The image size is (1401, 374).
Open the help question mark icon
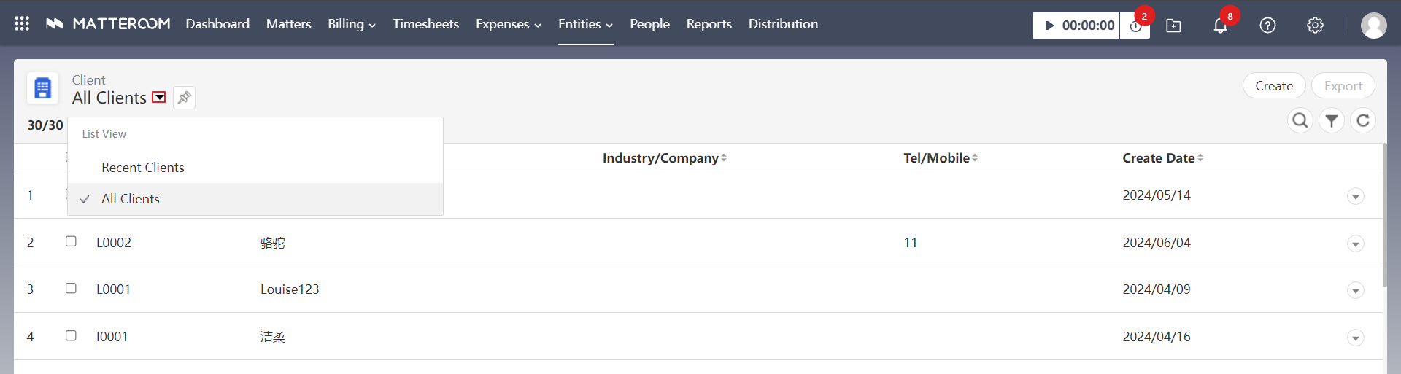[x=1267, y=26]
